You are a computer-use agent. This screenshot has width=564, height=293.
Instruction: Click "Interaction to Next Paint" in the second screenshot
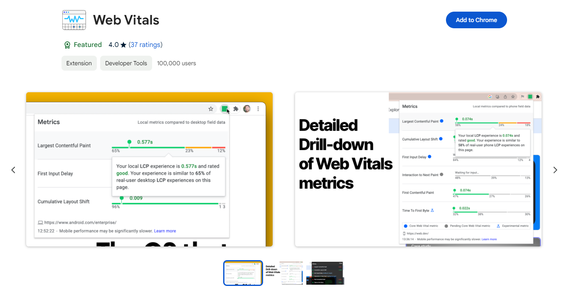coord(420,175)
